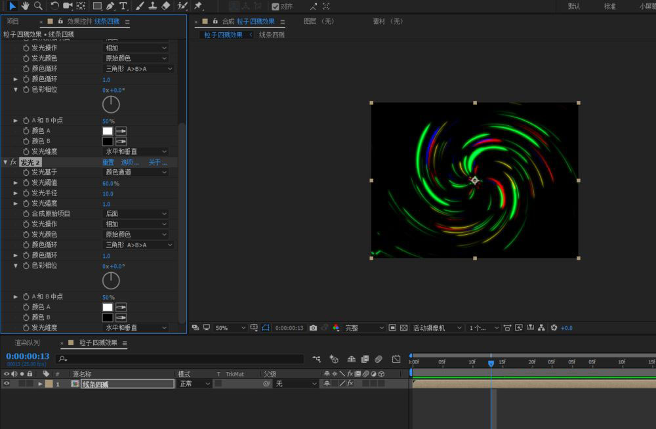Choose the Type (T) tool
The image size is (656, 429).
[123, 6]
